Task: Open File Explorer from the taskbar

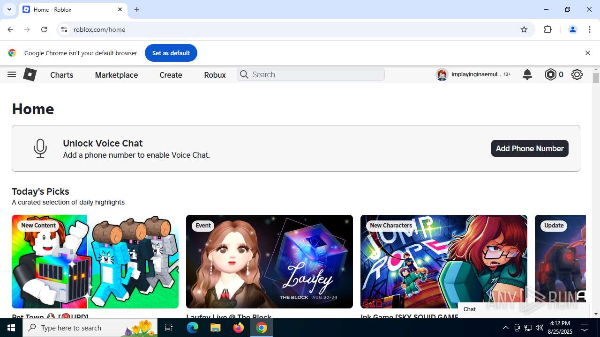Action: [215, 328]
